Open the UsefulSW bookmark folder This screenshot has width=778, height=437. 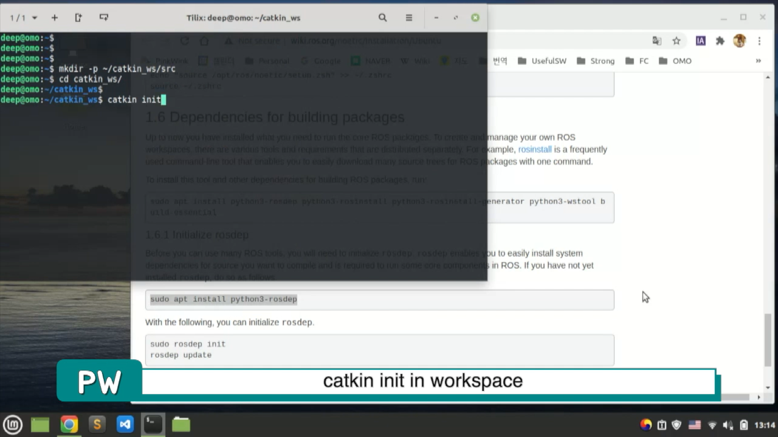click(x=543, y=61)
